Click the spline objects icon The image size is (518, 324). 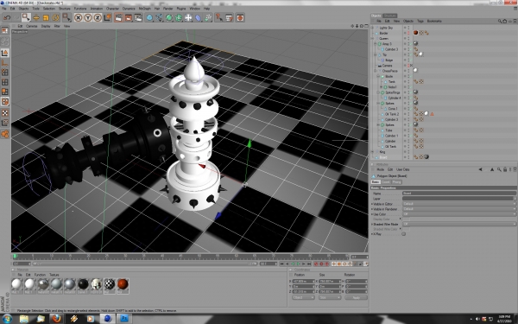(159, 17)
